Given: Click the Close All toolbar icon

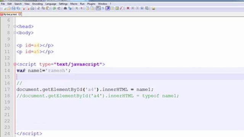Looking at the screenshot, I should click(28, 8).
